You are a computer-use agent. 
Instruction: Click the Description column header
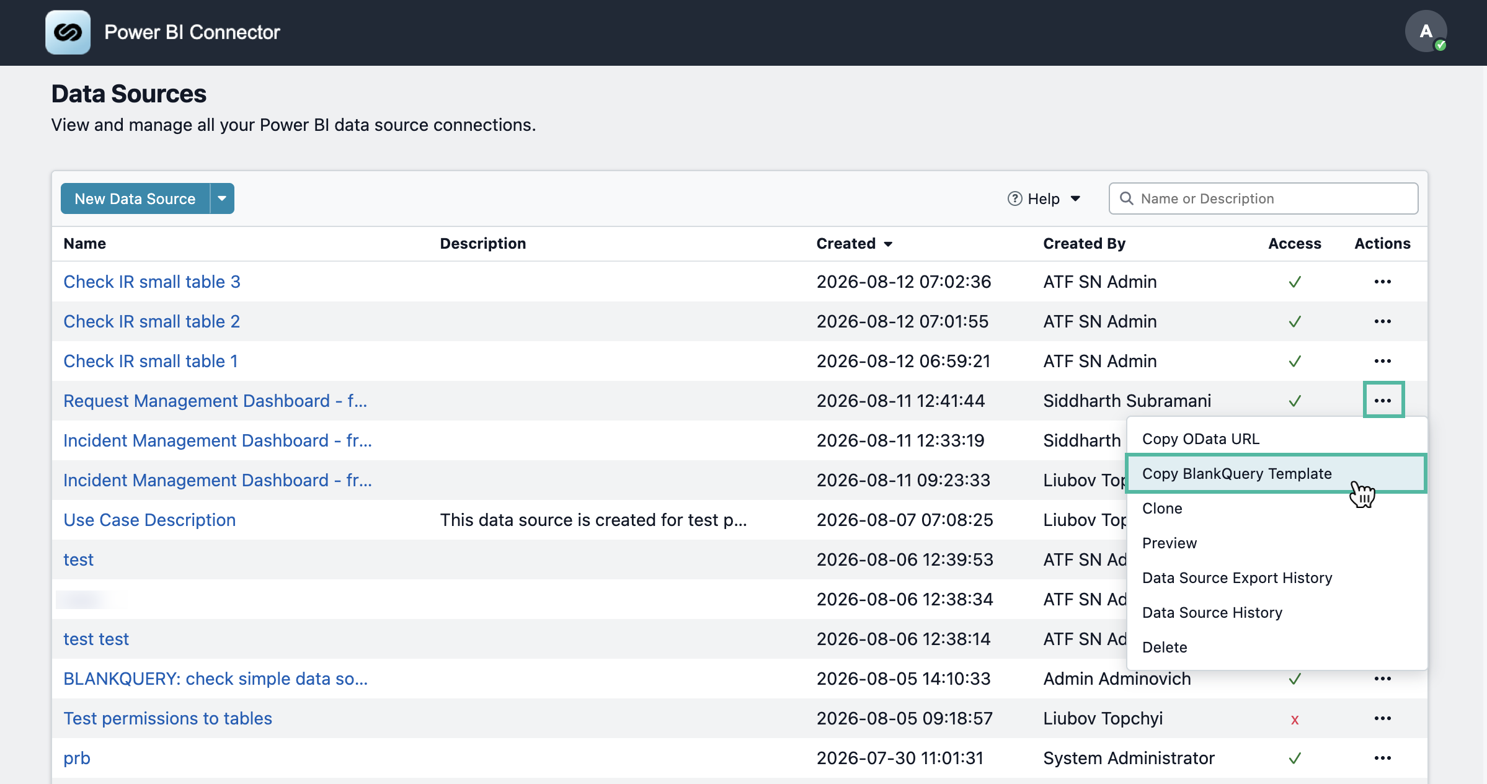tap(483, 244)
